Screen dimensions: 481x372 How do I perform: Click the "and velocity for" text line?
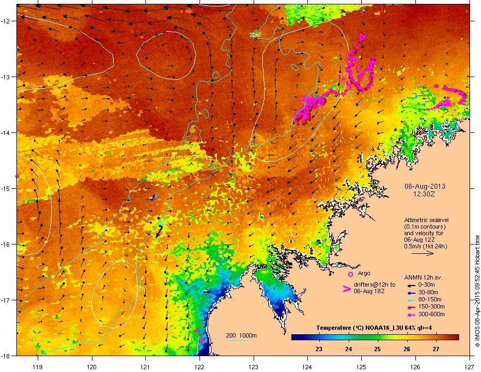tap(423, 233)
